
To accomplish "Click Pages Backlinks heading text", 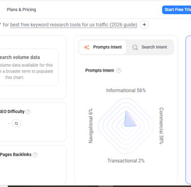I will pos(16,154).
